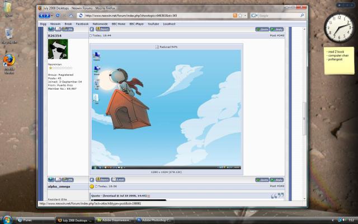Click the go-to-top arrow icon above alpha_omega's post
Screen dimensions: 358x224
tap(92, 180)
